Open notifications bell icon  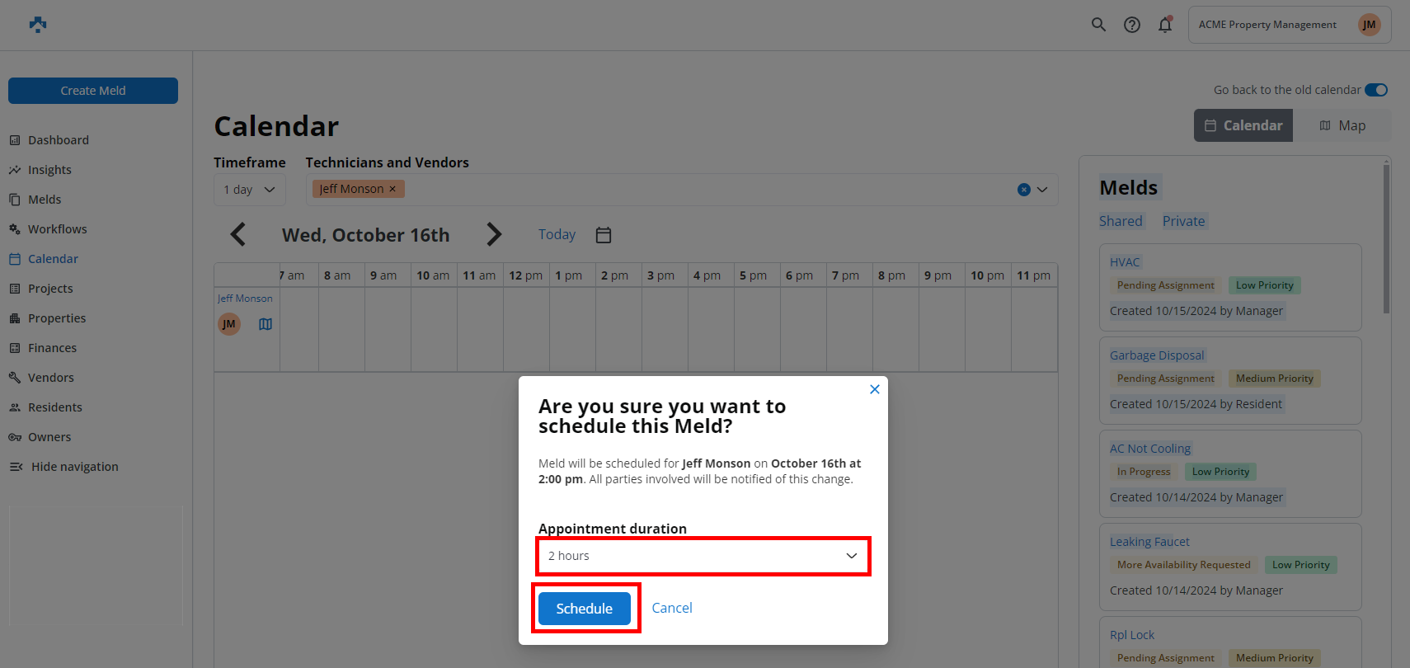1165,25
